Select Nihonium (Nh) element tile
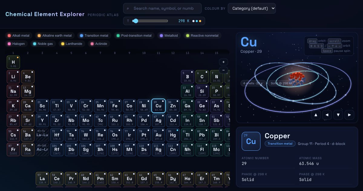This screenshot has width=363, height=191. pyautogui.click(x=188, y=149)
